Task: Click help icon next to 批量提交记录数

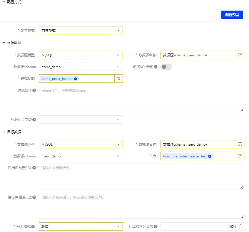Action: coord(156,227)
